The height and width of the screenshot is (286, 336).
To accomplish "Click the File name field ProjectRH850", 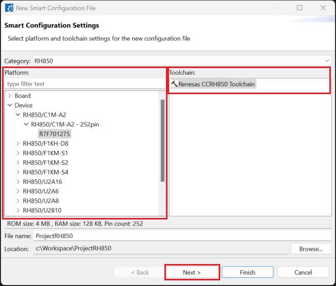I will tap(182, 236).
